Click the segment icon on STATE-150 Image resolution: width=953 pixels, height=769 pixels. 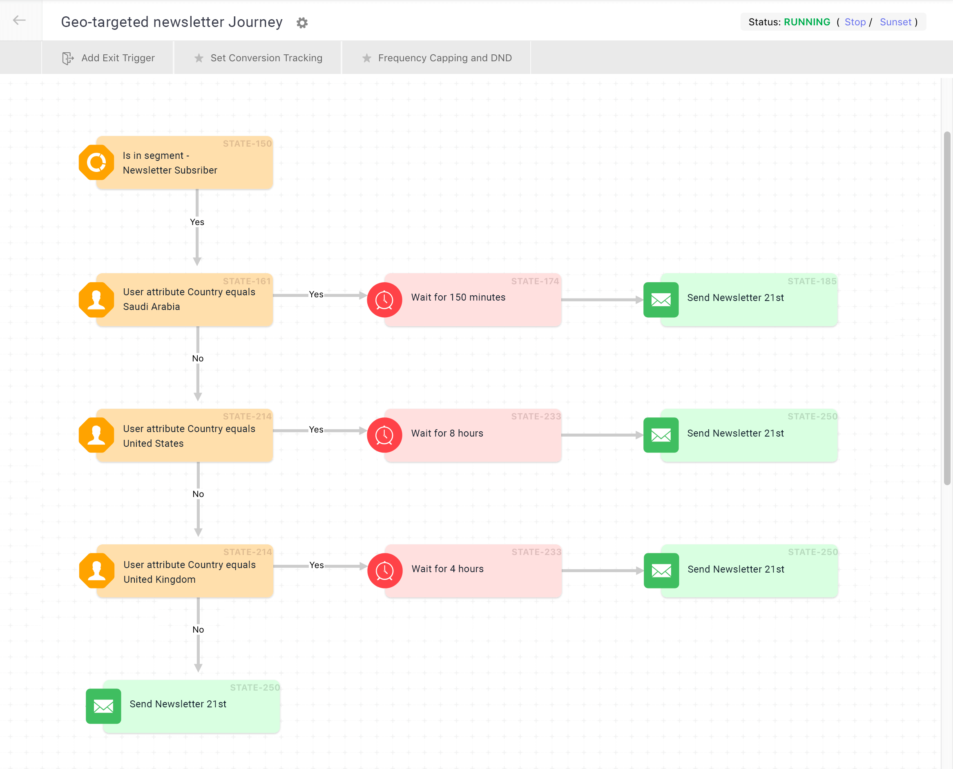click(x=96, y=163)
